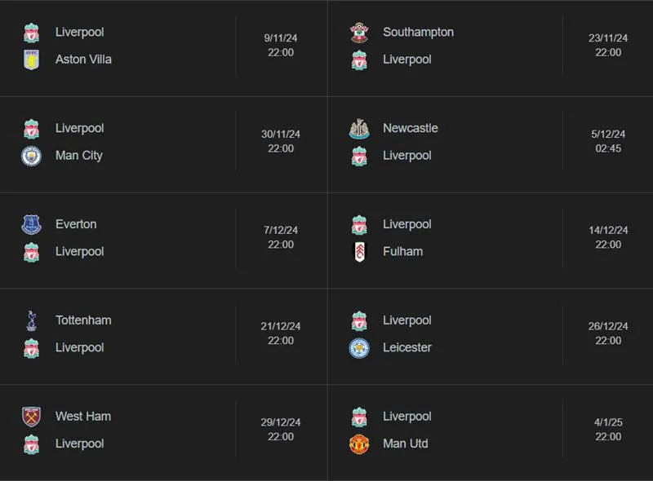Click the Aston Villa club crest
Image resolution: width=653 pixels, height=481 pixels.
(x=31, y=60)
